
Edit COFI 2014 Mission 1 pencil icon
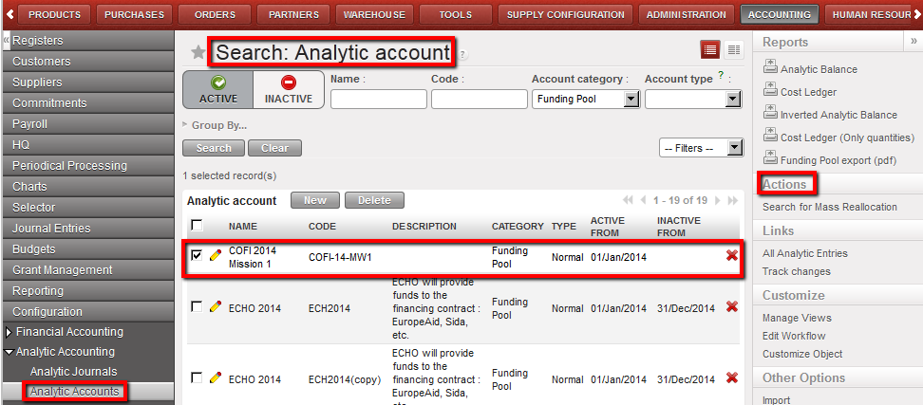[216, 255]
